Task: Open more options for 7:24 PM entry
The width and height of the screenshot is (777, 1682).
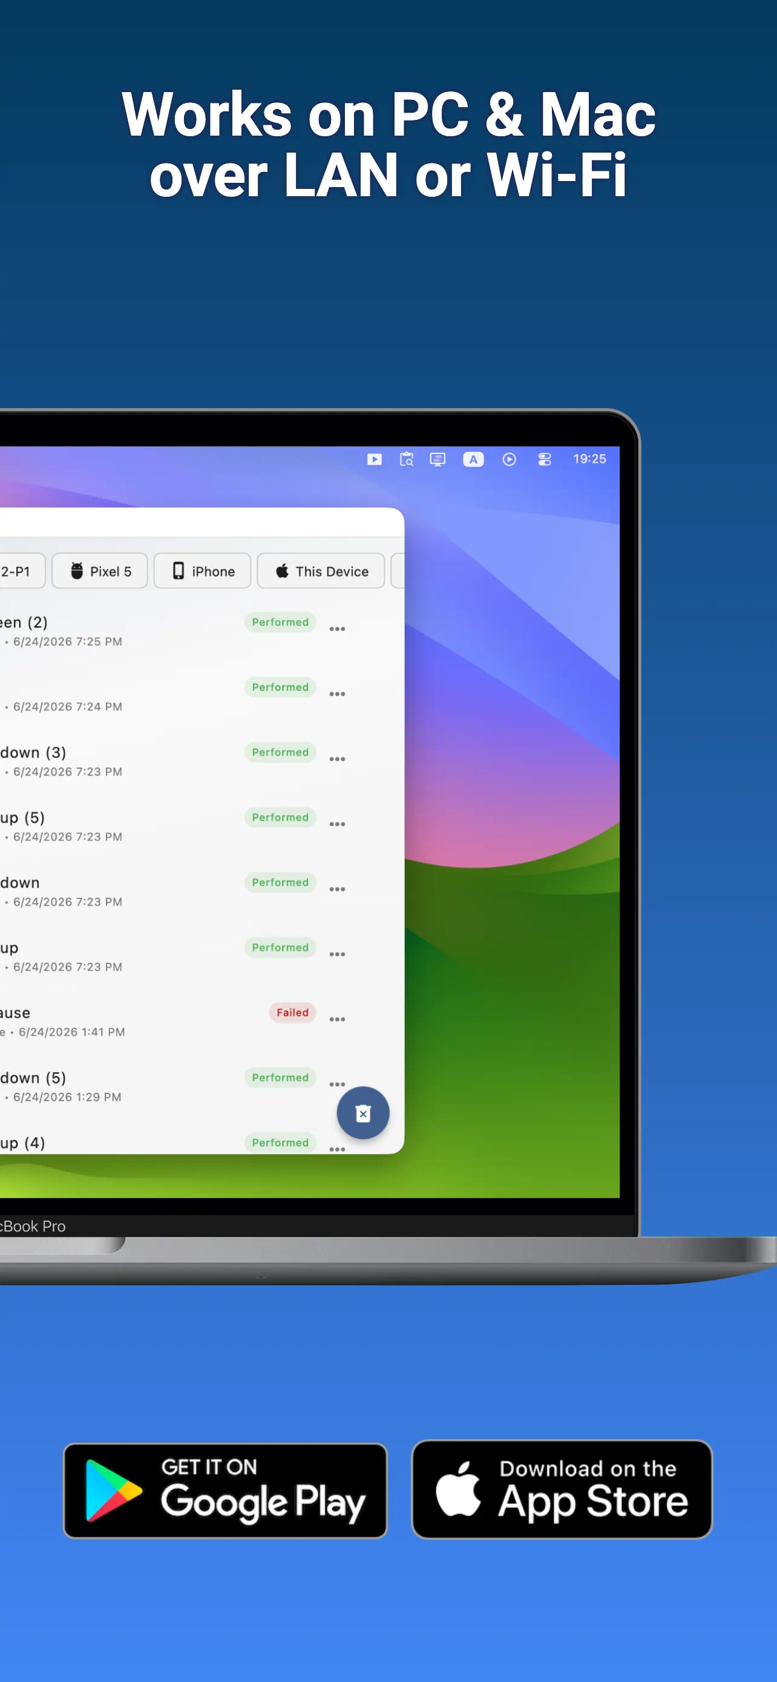Action: (x=337, y=694)
